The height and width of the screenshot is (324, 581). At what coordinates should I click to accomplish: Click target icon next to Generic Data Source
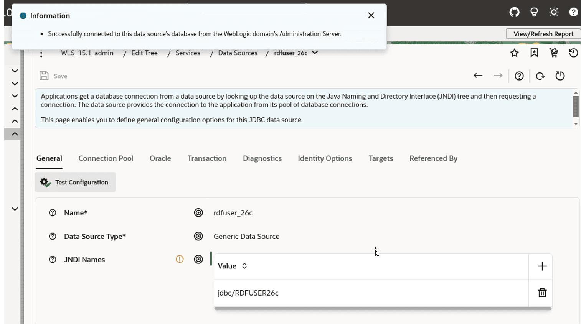(x=198, y=236)
